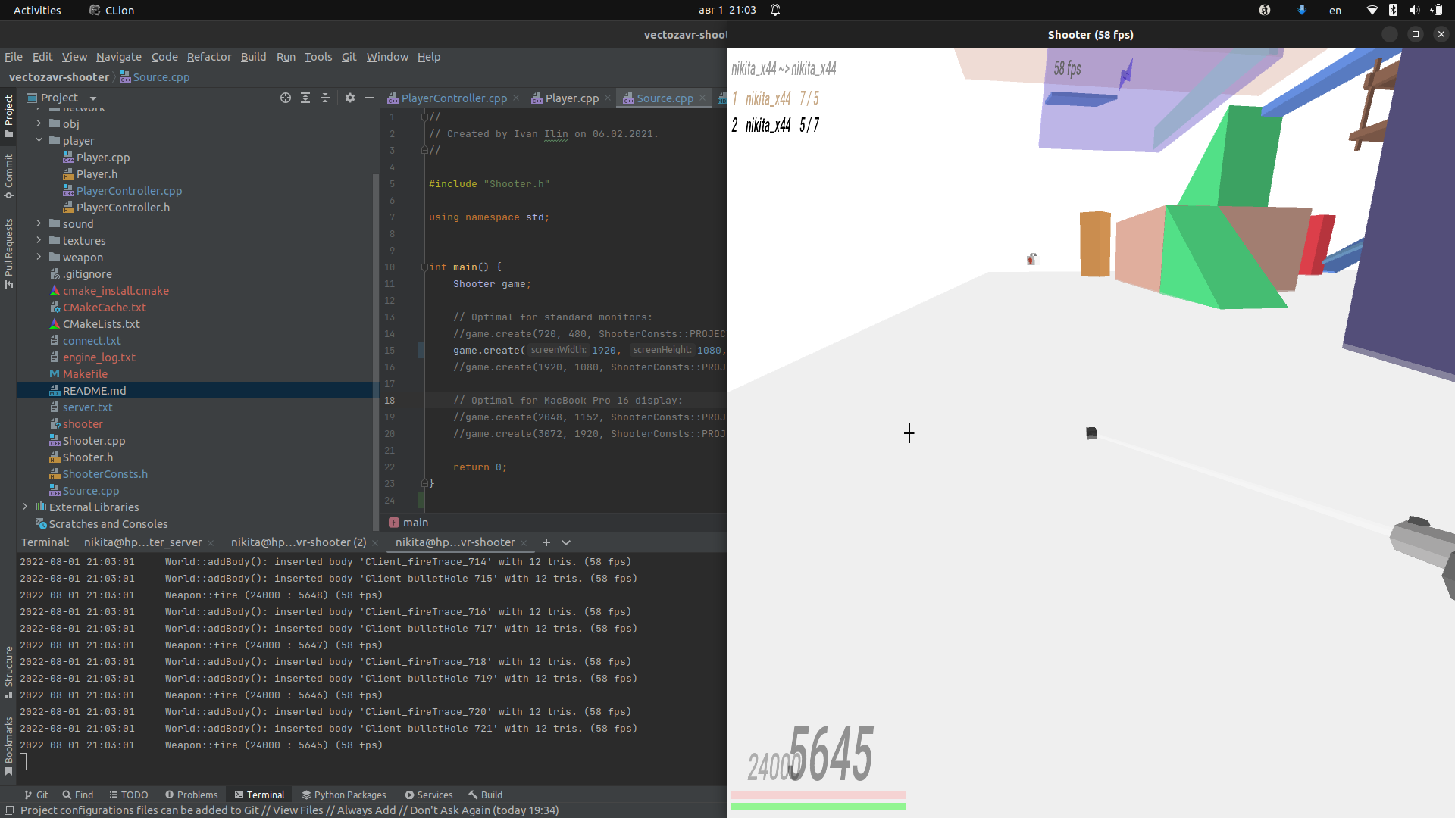Open Pull Requests side panel
The width and height of the screenshot is (1455, 818).
pos(8,253)
